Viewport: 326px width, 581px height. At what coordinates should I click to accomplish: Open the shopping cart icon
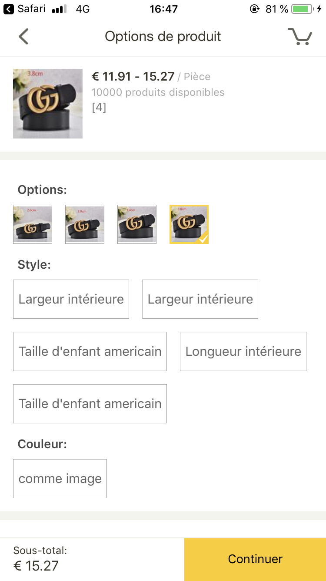[x=300, y=37]
